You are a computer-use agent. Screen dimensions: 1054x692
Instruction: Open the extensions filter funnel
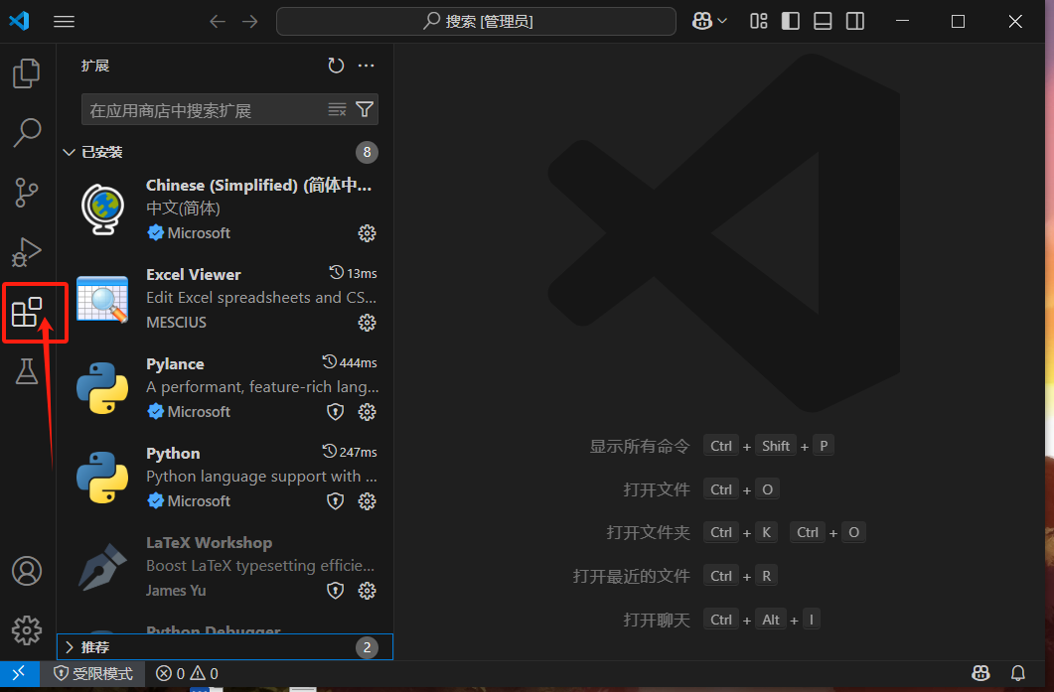pos(365,109)
